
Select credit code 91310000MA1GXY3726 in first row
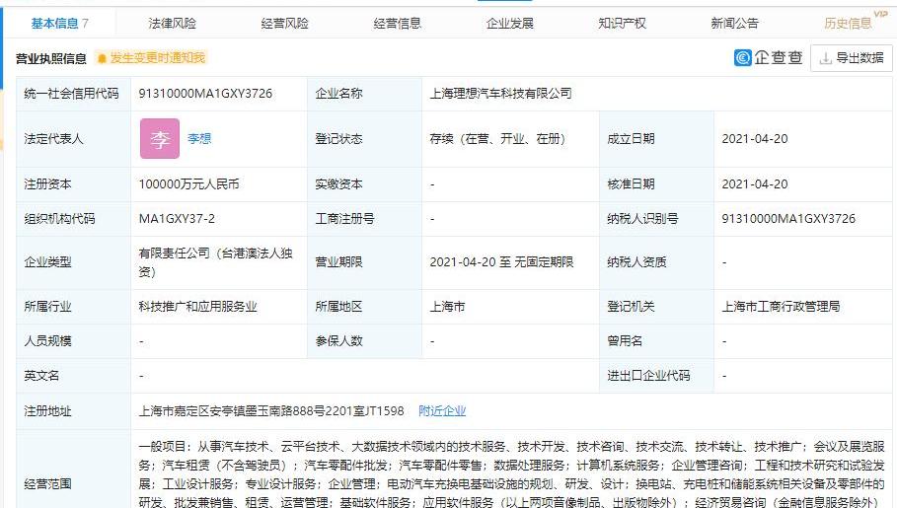205,94
